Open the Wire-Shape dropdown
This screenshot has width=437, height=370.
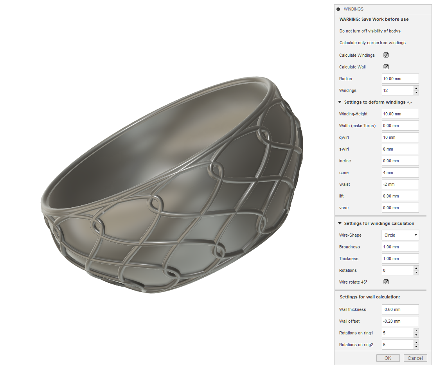(x=400, y=235)
